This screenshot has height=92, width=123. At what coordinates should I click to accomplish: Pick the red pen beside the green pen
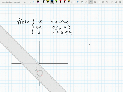(60, 2)
